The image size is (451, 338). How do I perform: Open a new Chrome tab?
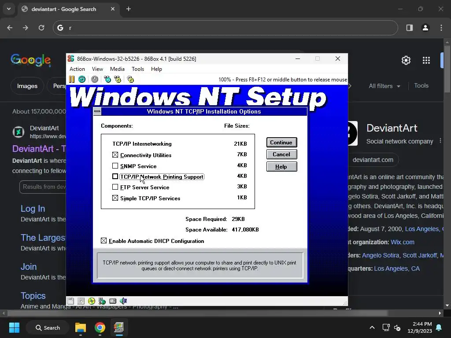[129, 9]
